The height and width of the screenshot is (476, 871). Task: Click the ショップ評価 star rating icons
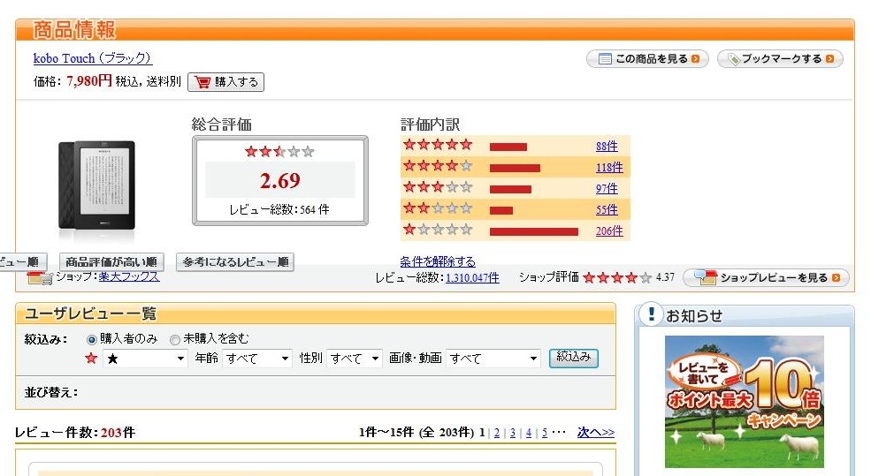(x=616, y=278)
